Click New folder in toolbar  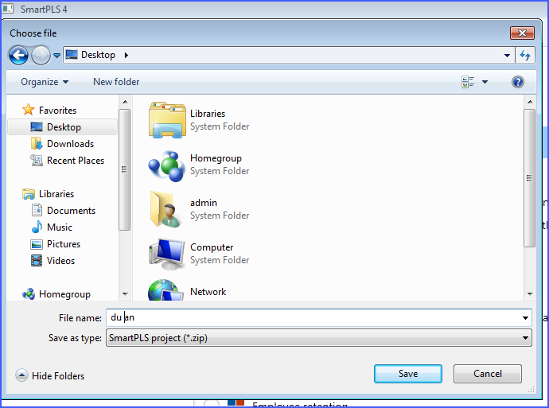pos(116,82)
